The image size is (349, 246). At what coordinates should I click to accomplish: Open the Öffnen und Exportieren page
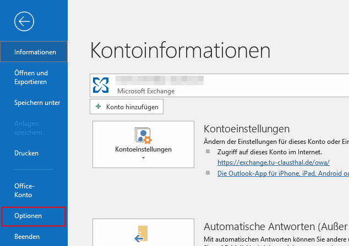coord(31,77)
